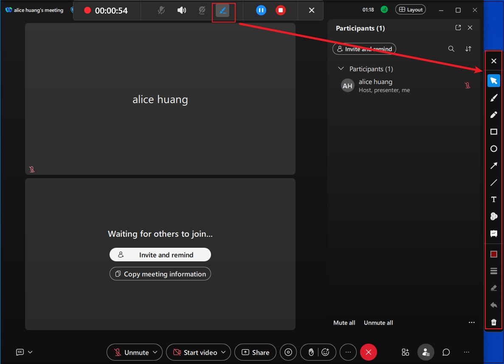
Task: Select the circle shape tool
Action: pyautogui.click(x=493, y=148)
